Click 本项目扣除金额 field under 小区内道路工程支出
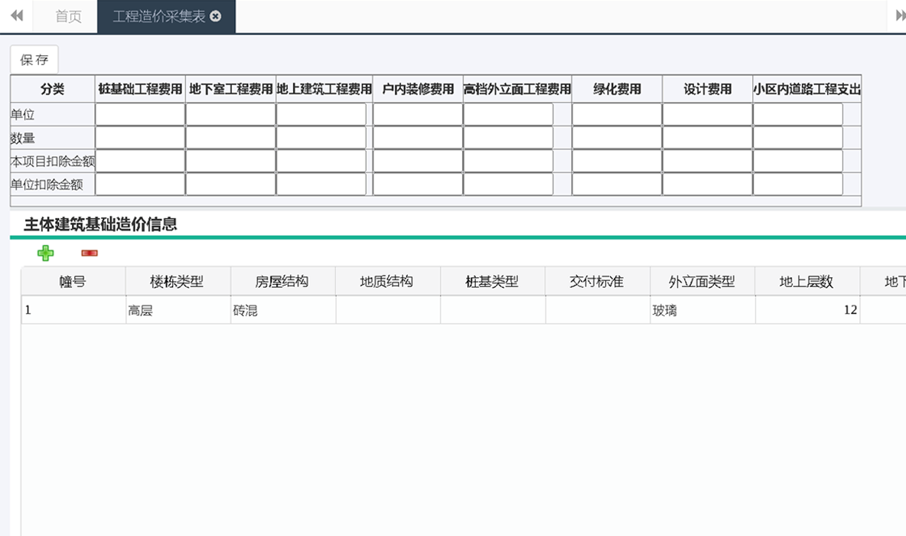The width and height of the screenshot is (906, 536). click(x=798, y=161)
